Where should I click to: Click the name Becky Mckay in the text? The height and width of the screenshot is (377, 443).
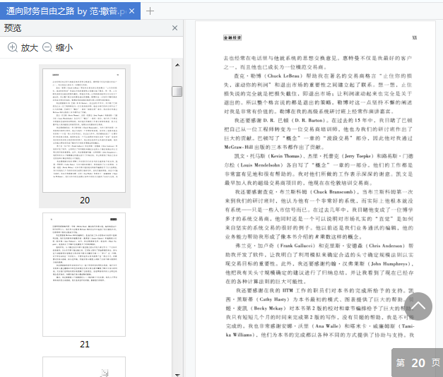[x=268, y=309]
